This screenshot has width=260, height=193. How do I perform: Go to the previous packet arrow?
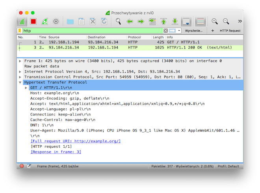[130, 21]
